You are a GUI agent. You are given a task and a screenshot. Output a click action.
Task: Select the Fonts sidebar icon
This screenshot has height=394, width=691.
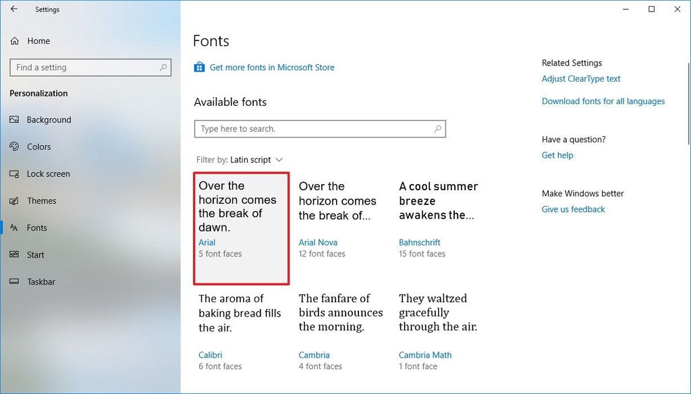(x=15, y=227)
